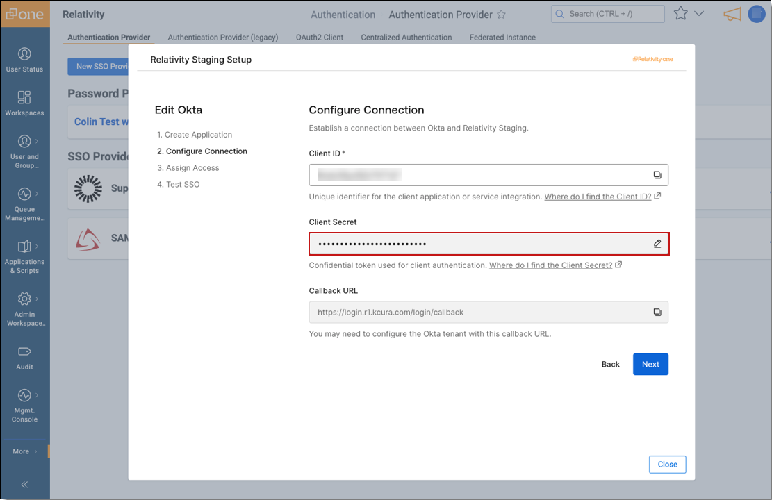Screen dimensions: 772x500
Task: Click the announcements megaphone icon
Action: pyautogui.click(x=732, y=14)
